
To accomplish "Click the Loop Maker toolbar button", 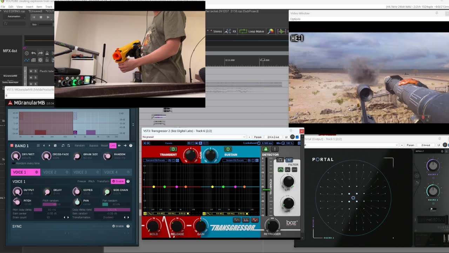I will click(252, 31).
